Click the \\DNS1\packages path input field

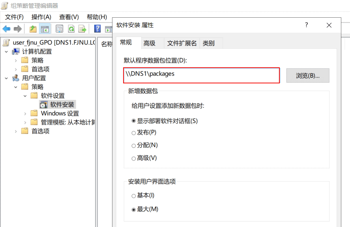point(201,76)
